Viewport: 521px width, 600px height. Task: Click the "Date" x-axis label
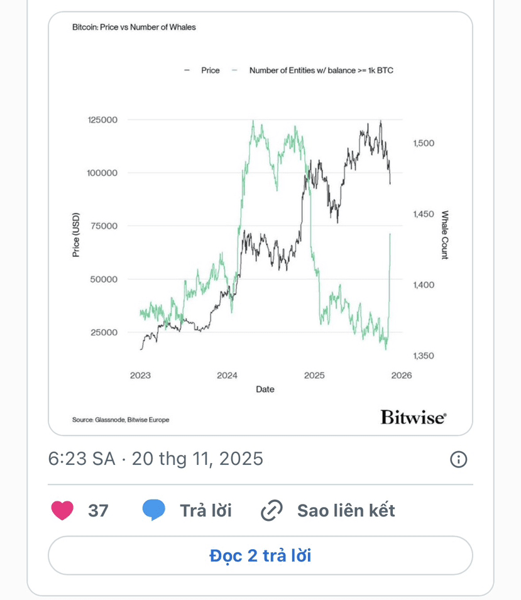[x=265, y=389]
